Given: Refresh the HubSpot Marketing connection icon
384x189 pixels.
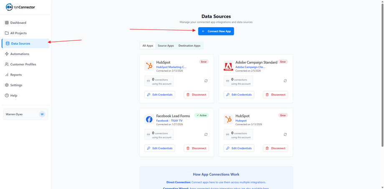Looking at the screenshot, I should [x=206, y=81].
